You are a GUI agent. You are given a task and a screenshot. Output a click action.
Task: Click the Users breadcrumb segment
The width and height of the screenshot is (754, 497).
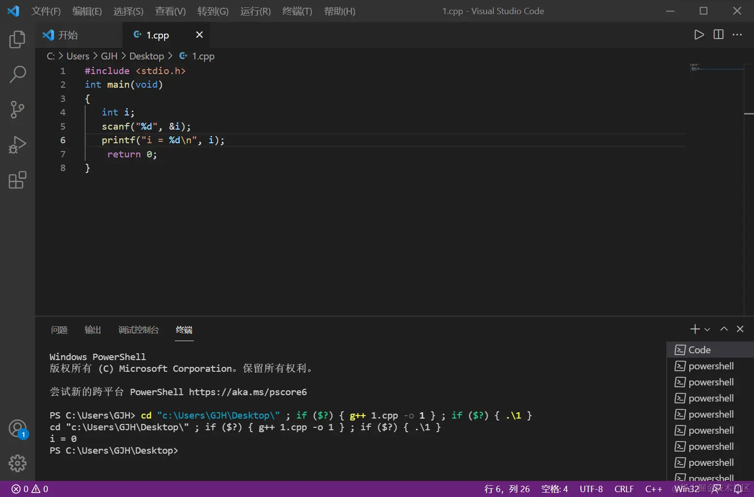78,56
